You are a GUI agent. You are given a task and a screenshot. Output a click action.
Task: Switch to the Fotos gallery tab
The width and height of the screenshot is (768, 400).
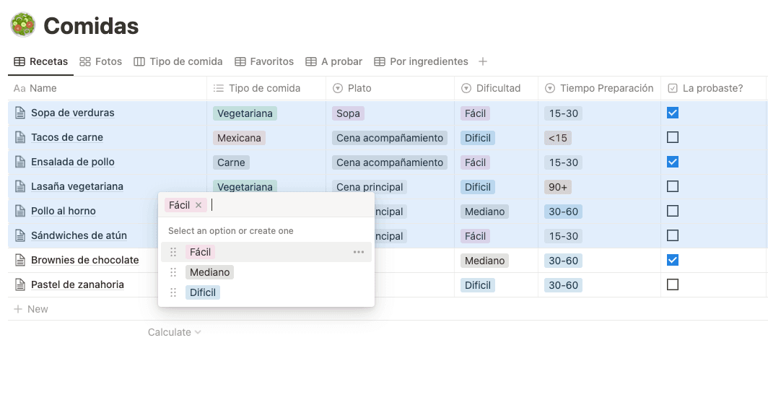click(101, 61)
